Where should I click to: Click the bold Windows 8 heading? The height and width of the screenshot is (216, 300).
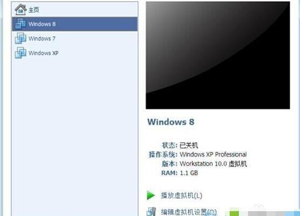(171, 122)
